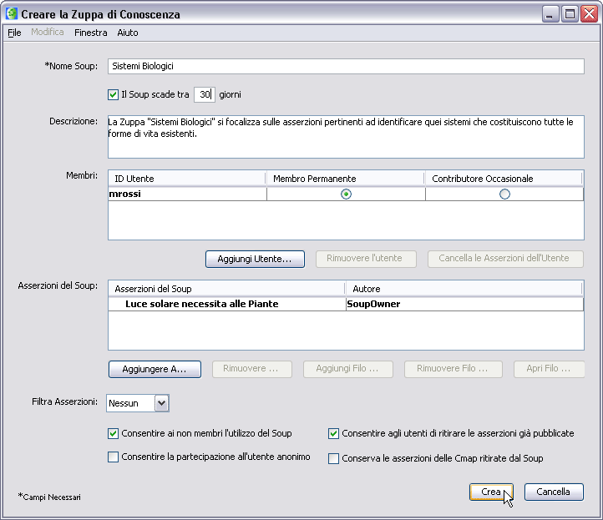Open the File menu

pos(14,33)
